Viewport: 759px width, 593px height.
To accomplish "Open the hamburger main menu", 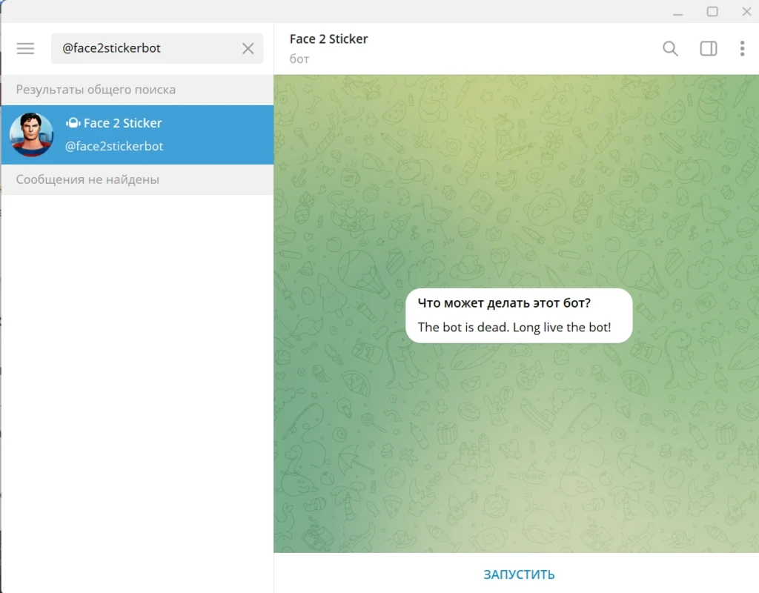I will [x=25, y=48].
